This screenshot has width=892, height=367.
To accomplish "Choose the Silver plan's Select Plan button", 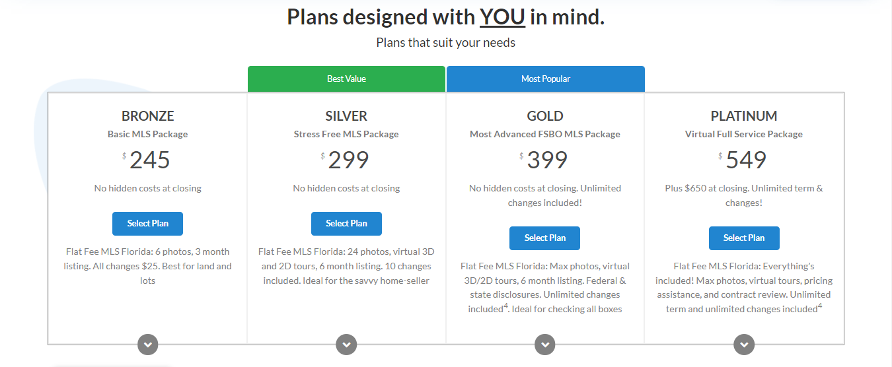I will point(346,223).
